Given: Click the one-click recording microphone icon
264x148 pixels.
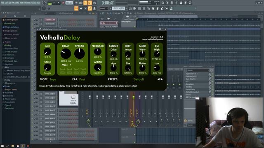Looking at the screenshot, I should coord(172,3).
